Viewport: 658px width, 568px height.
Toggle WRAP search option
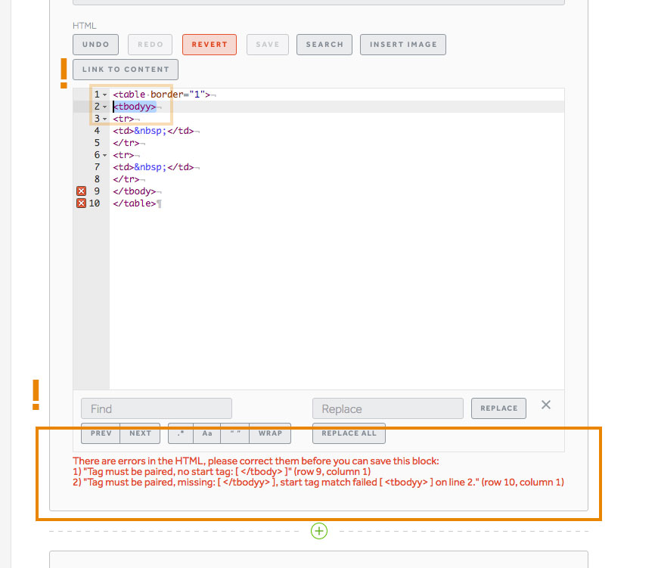(270, 433)
